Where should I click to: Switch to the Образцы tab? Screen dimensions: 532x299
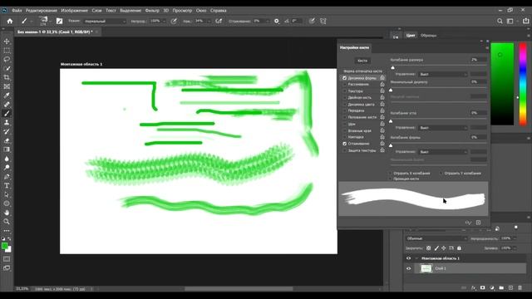click(x=429, y=35)
